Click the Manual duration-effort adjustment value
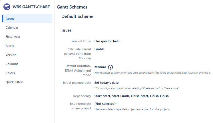 click(100, 67)
